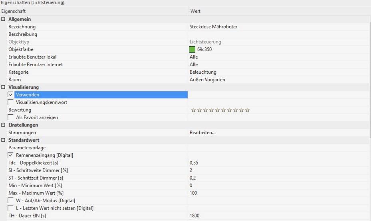Toggle Remanenzeingang [Digital] checkbox
Screen dimensions: 371x221
coord(11,155)
